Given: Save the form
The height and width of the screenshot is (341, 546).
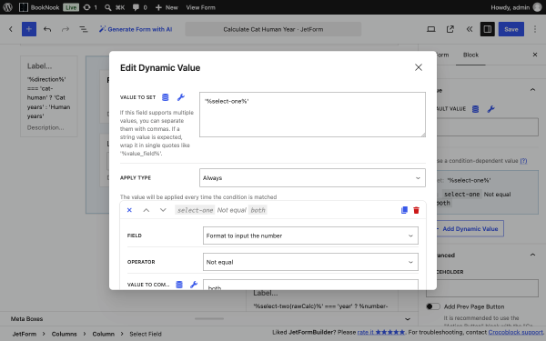Looking at the screenshot, I should coord(511,29).
